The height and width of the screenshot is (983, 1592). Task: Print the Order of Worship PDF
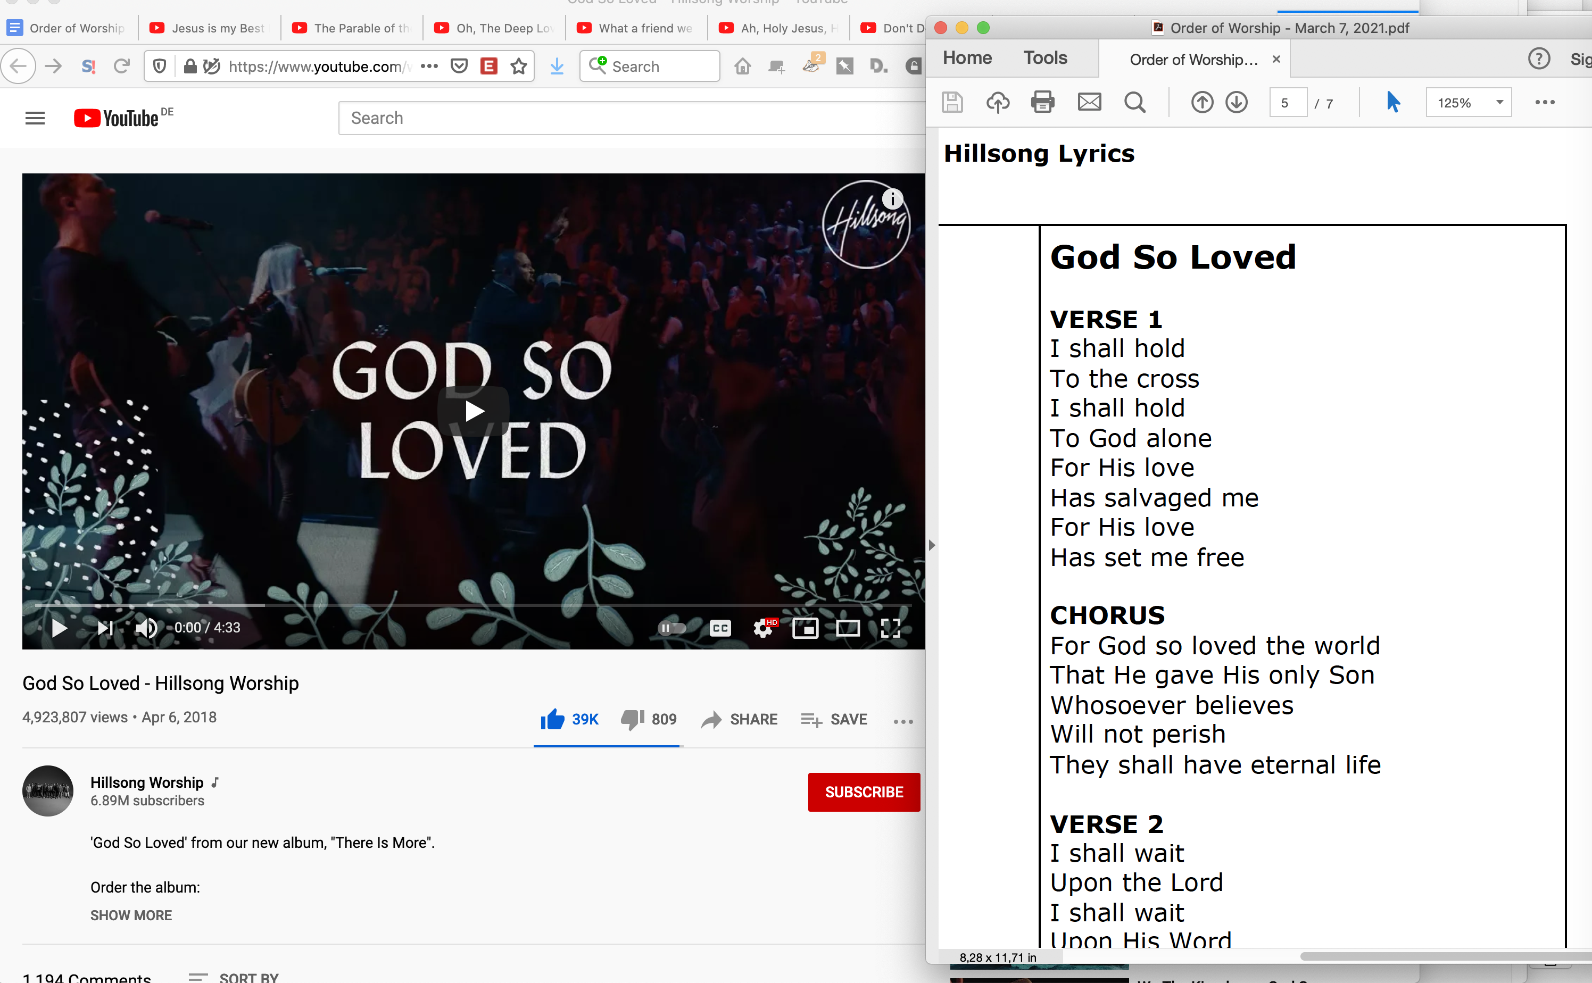pos(1043,102)
